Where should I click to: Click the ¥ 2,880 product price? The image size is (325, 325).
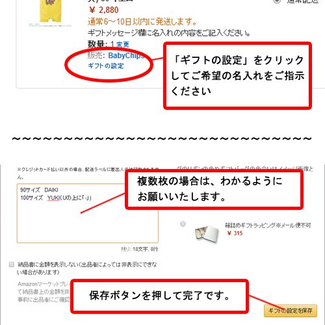tap(104, 10)
